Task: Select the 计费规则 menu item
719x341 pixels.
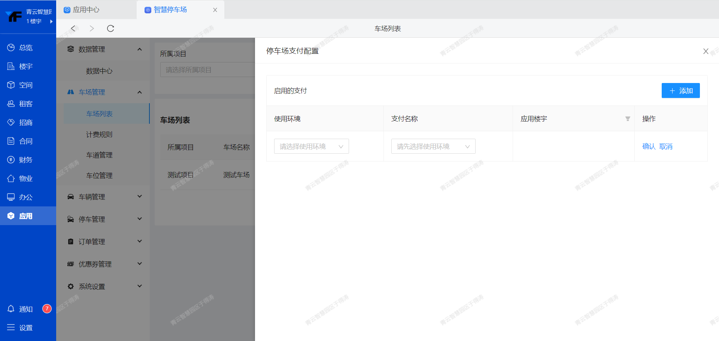Action: [99, 134]
